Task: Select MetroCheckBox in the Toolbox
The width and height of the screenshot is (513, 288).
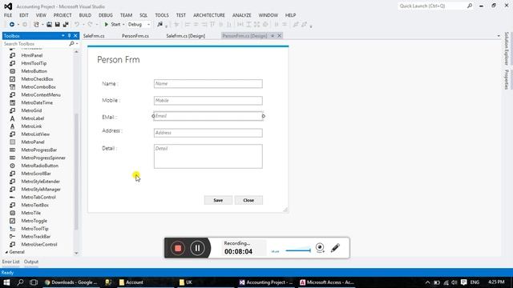Action: (x=37, y=79)
